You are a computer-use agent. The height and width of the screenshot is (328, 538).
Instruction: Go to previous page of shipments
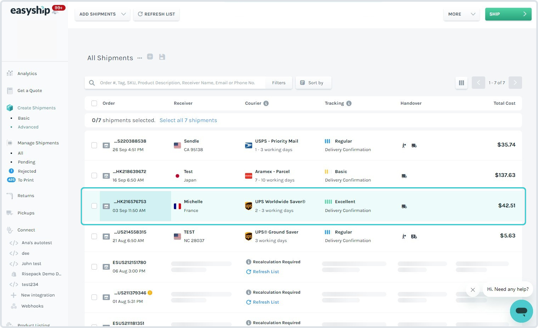tap(478, 83)
